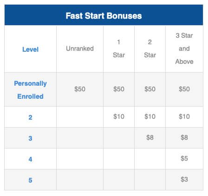Select the $5 bonus cell
The image size is (208, 196).
point(184,158)
